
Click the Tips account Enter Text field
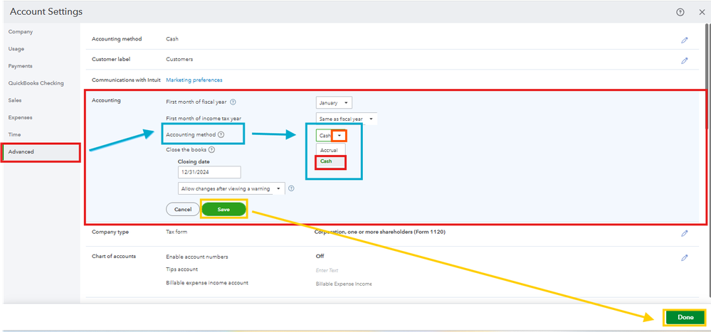click(327, 270)
